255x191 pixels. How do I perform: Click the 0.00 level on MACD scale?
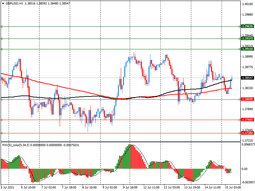[244, 169]
